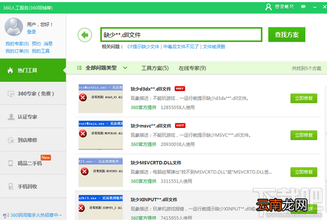Open 认证专家 sidebar entry
The height and width of the screenshot is (220, 327).
(x=33, y=117)
